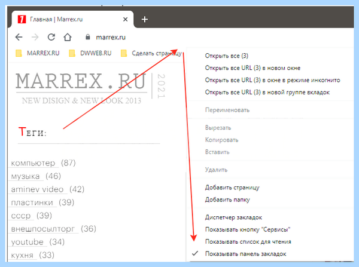Uncheck Показывать панель закладок

coord(246,254)
